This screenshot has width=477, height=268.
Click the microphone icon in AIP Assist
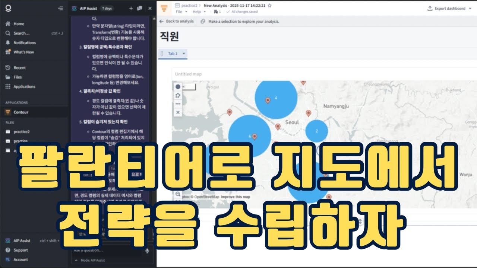point(147,251)
